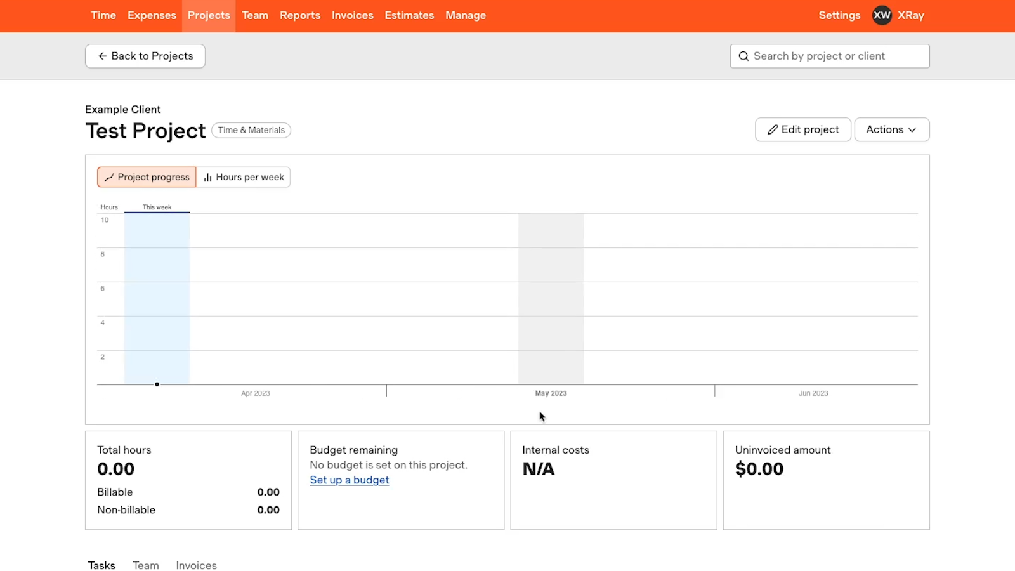Open Settings in the top bar
1015x571 pixels.
click(x=839, y=15)
